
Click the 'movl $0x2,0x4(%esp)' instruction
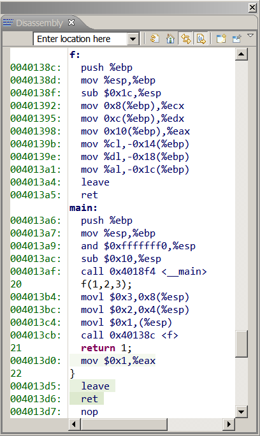tap(135, 310)
